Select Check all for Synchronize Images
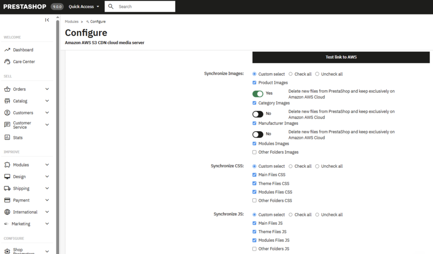Image resolution: width=433 pixels, height=254 pixels. (290, 74)
